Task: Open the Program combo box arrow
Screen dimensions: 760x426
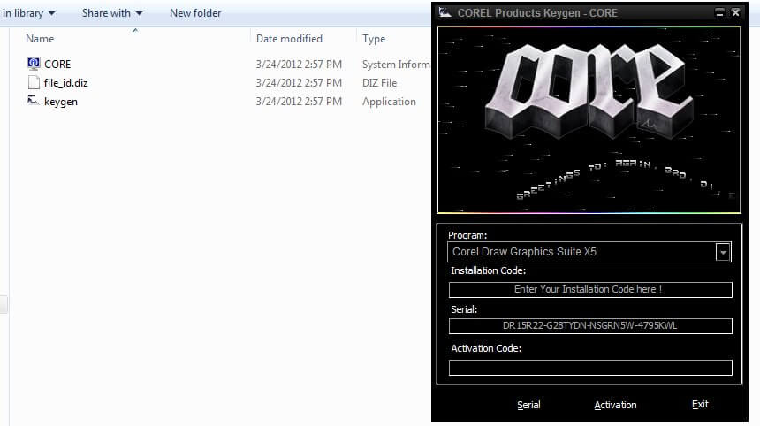Action: pyautogui.click(x=724, y=252)
